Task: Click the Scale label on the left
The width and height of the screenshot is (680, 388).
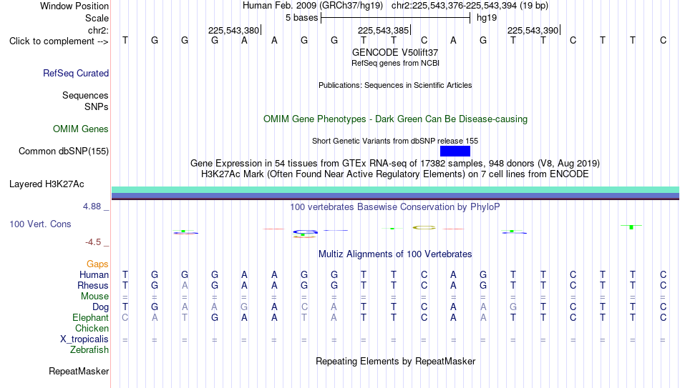Action: click(97, 18)
